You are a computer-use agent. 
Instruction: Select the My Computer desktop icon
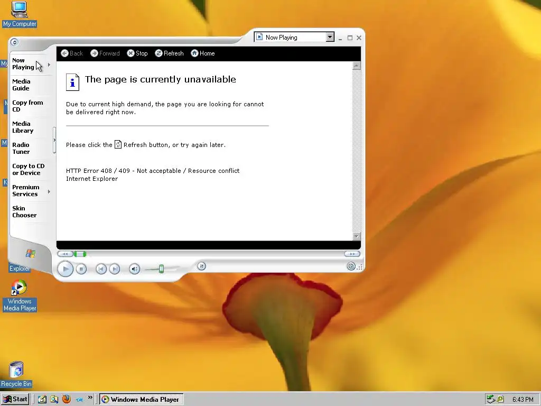pyautogui.click(x=20, y=14)
